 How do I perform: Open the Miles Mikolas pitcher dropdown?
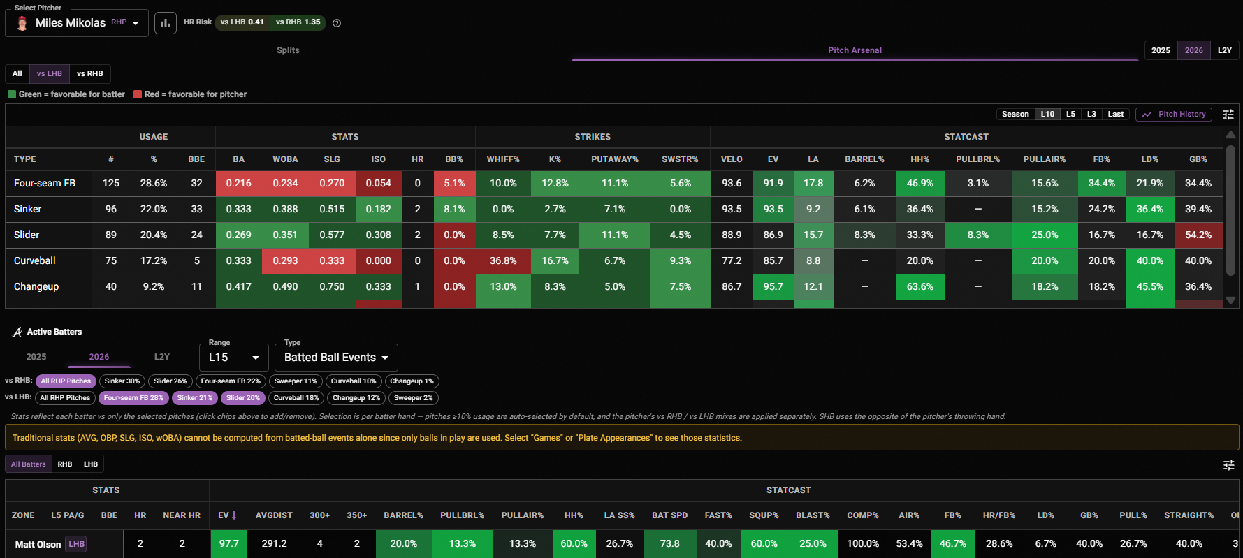(x=77, y=23)
